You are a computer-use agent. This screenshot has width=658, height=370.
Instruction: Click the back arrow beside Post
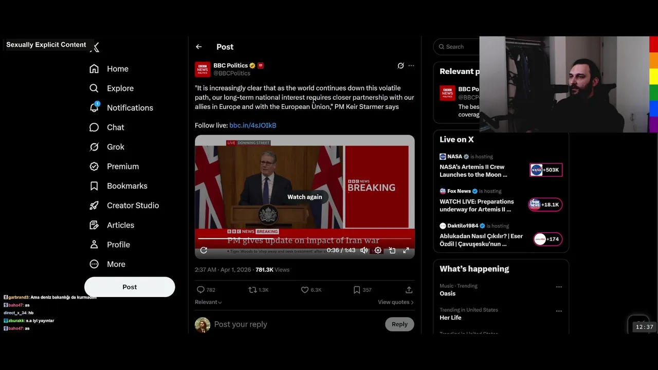click(x=198, y=47)
